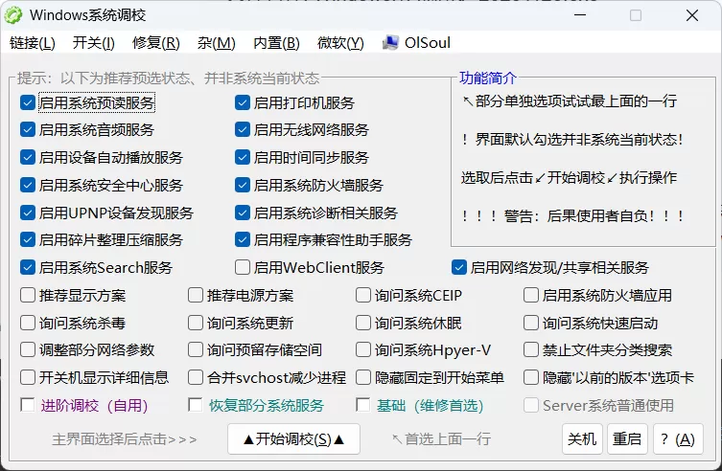Click the OlSoul computer icon
The image size is (722, 471).
(390, 43)
